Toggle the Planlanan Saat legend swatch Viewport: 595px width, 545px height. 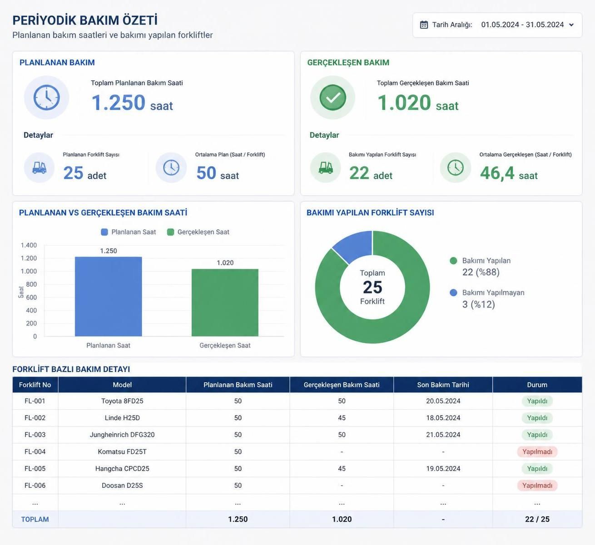tap(104, 232)
